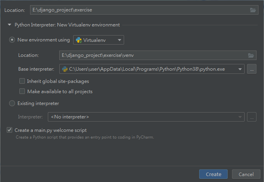Viewport: 264px width, 182px height.
Task: Click the venv Location path field
Action: (152, 56)
